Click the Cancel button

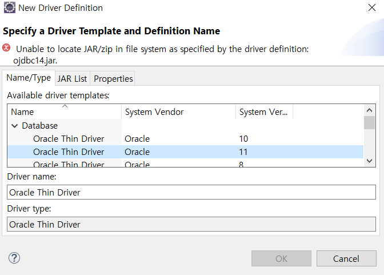click(x=346, y=258)
